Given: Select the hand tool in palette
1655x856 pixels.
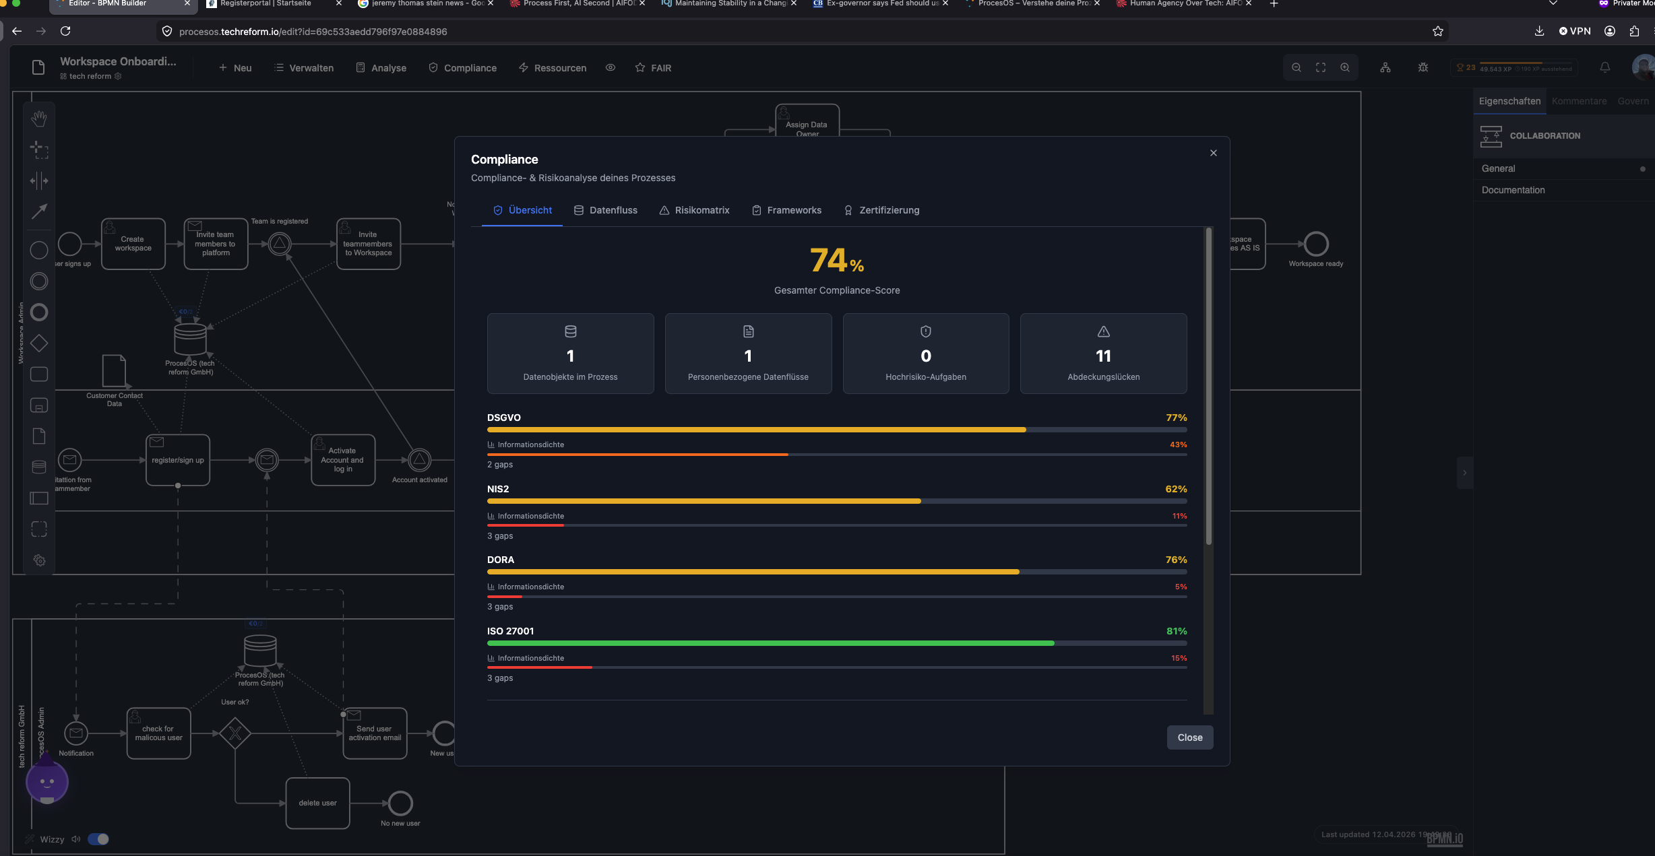Looking at the screenshot, I should coord(39,119).
